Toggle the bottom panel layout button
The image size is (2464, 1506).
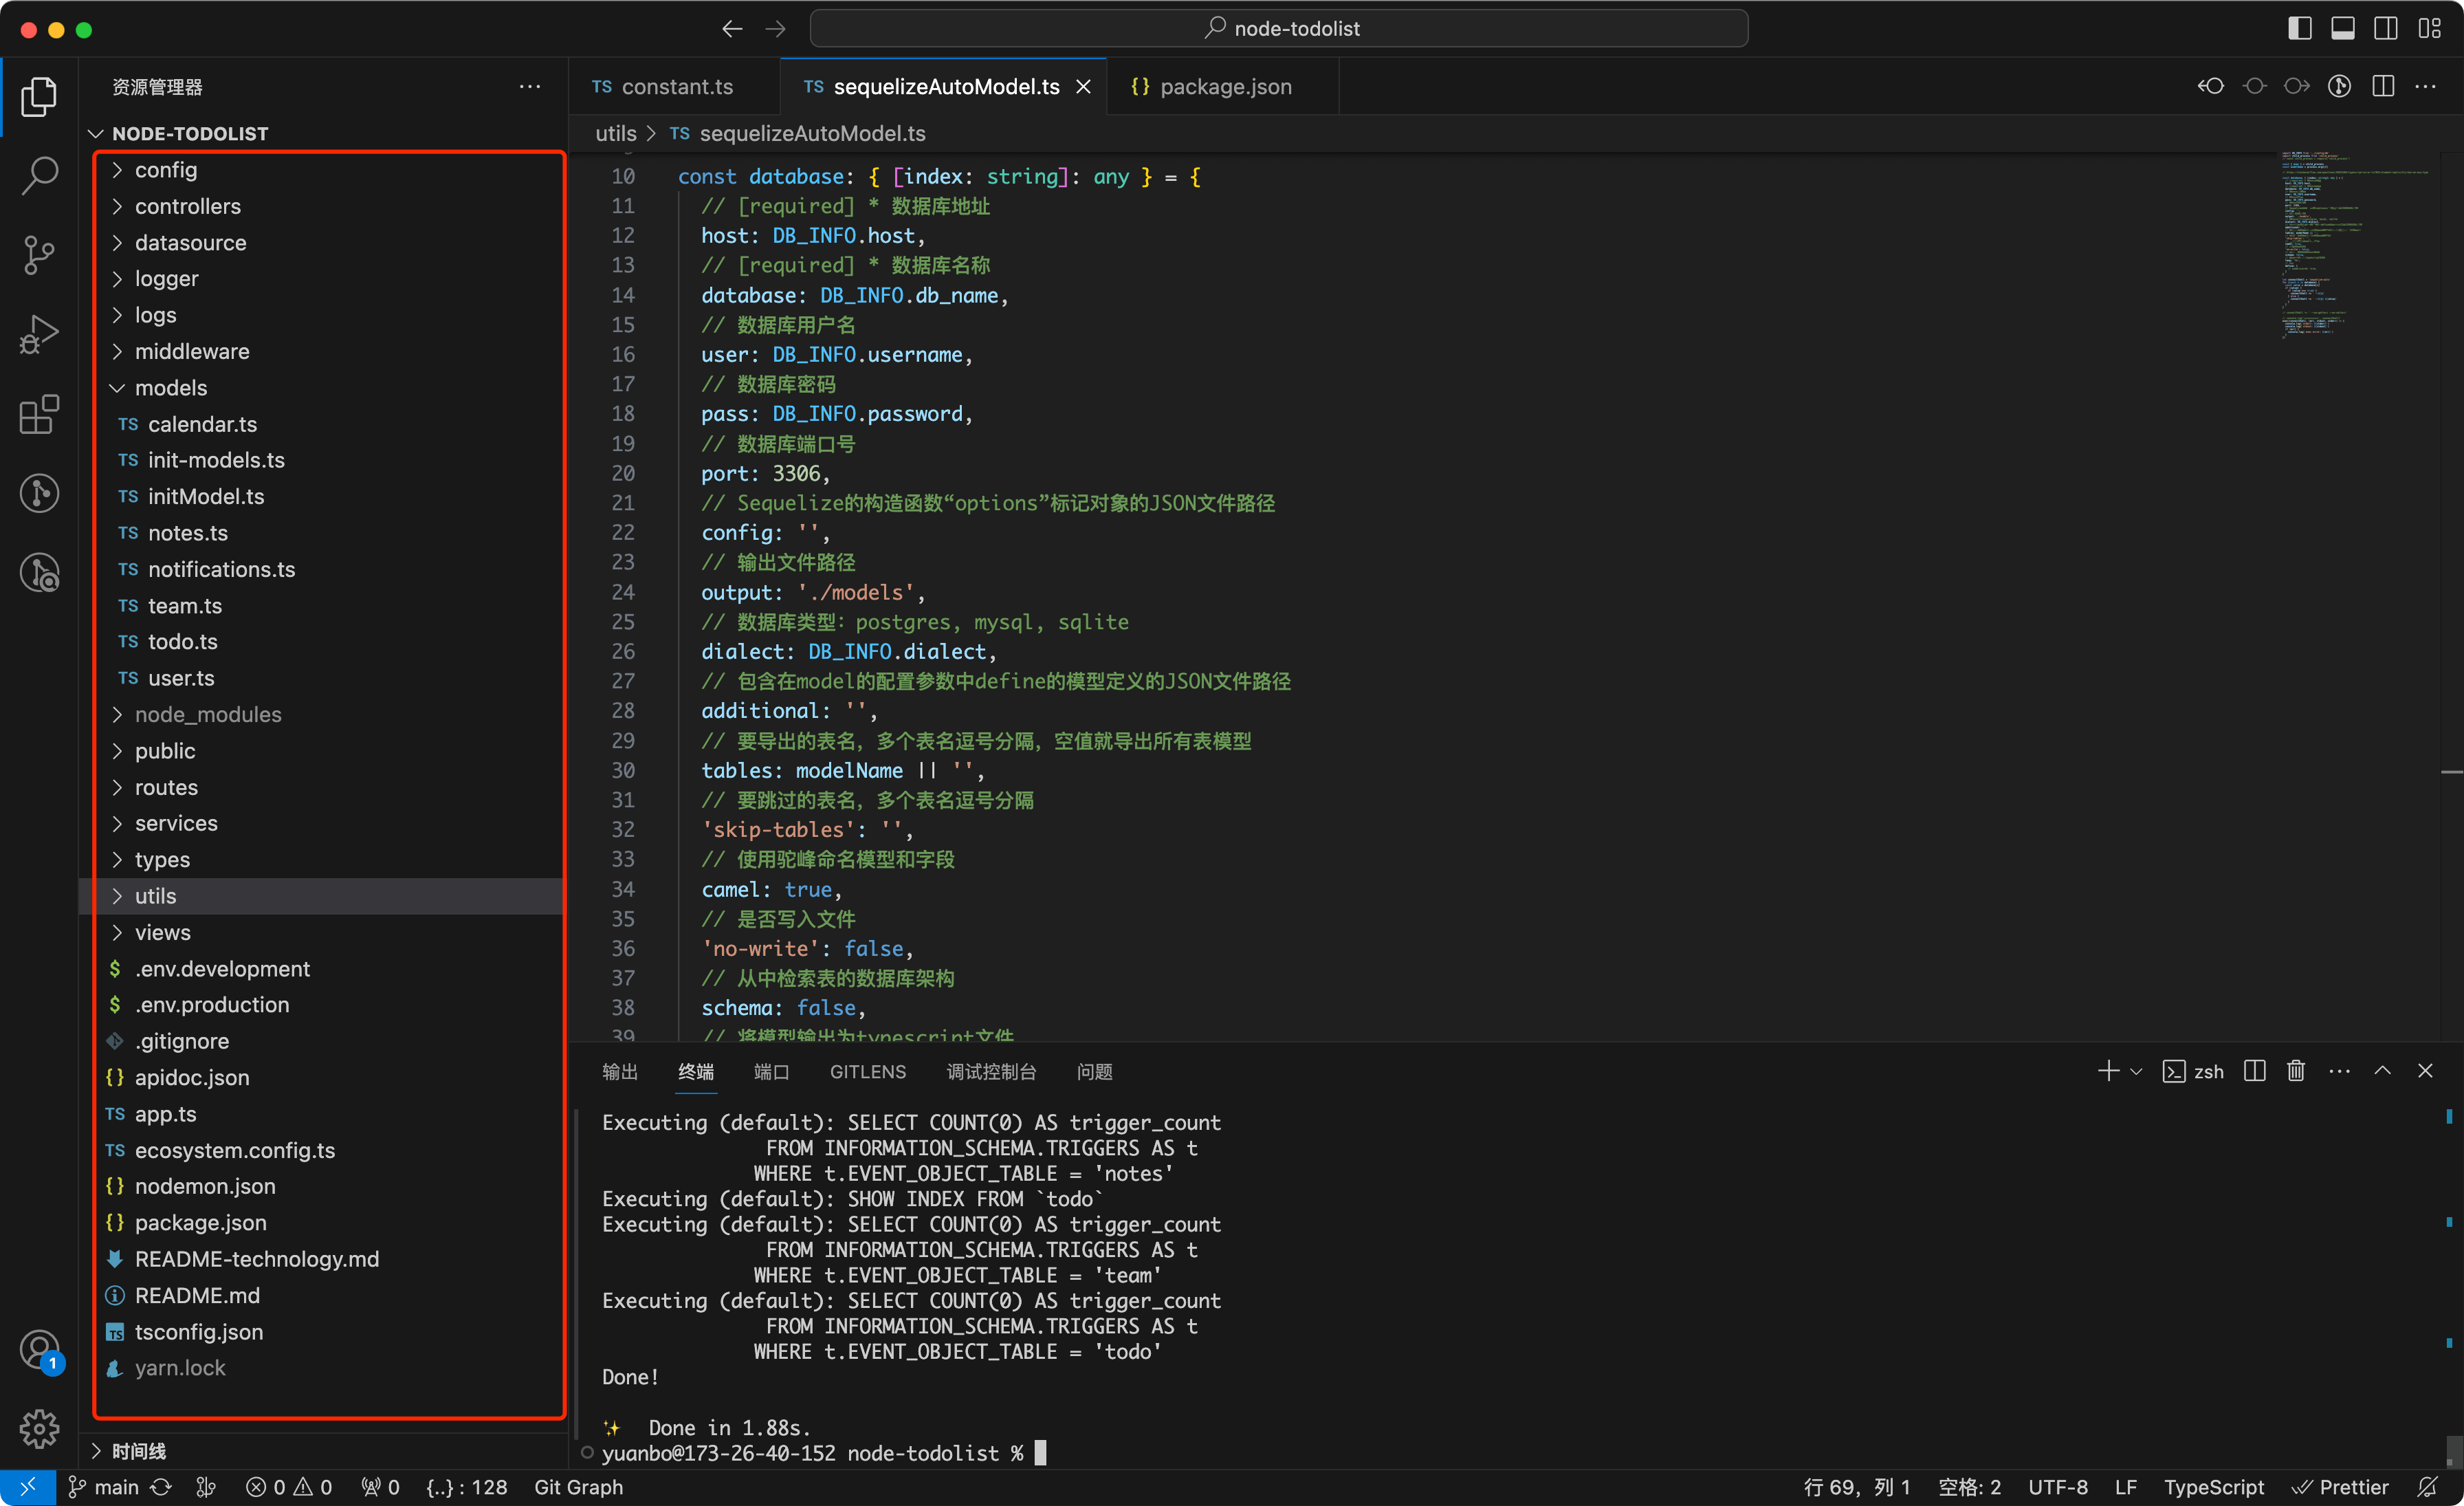pyautogui.click(x=2342, y=28)
